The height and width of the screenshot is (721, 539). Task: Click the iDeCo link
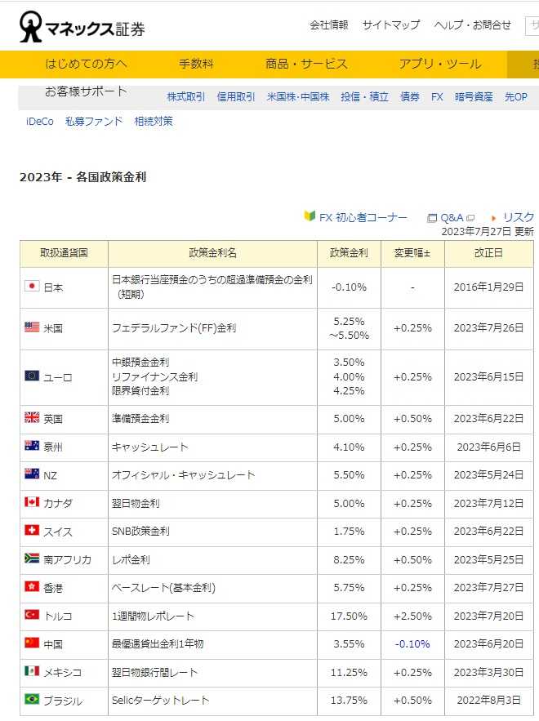pyautogui.click(x=40, y=122)
